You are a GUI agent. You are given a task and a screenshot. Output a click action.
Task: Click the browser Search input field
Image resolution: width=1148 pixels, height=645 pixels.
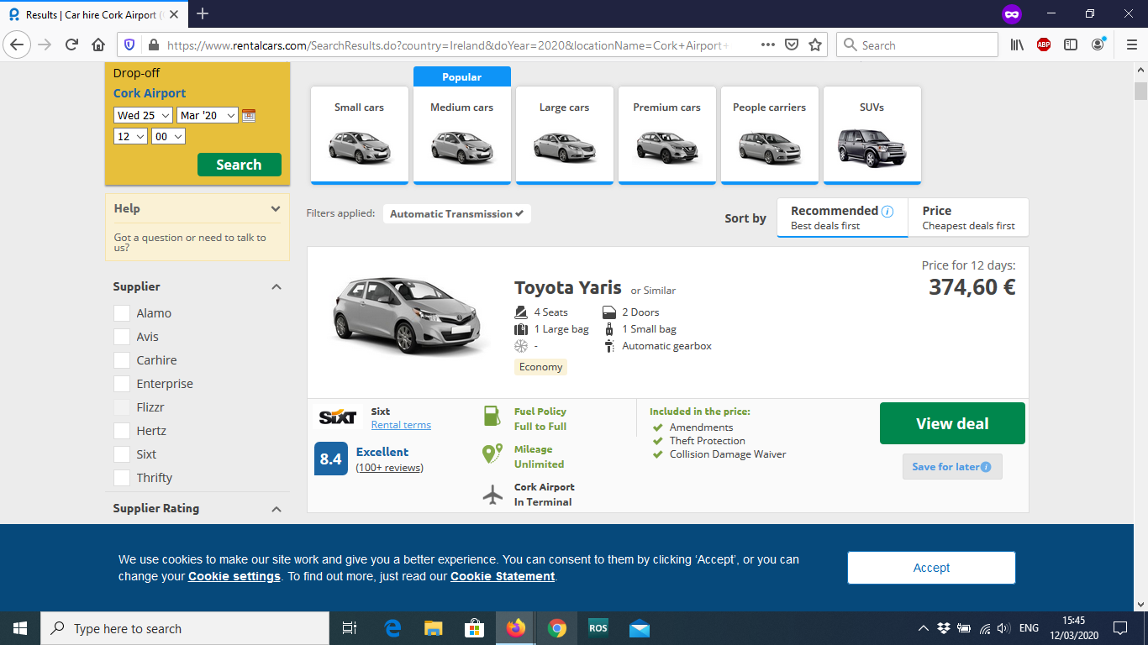(917, 45)
